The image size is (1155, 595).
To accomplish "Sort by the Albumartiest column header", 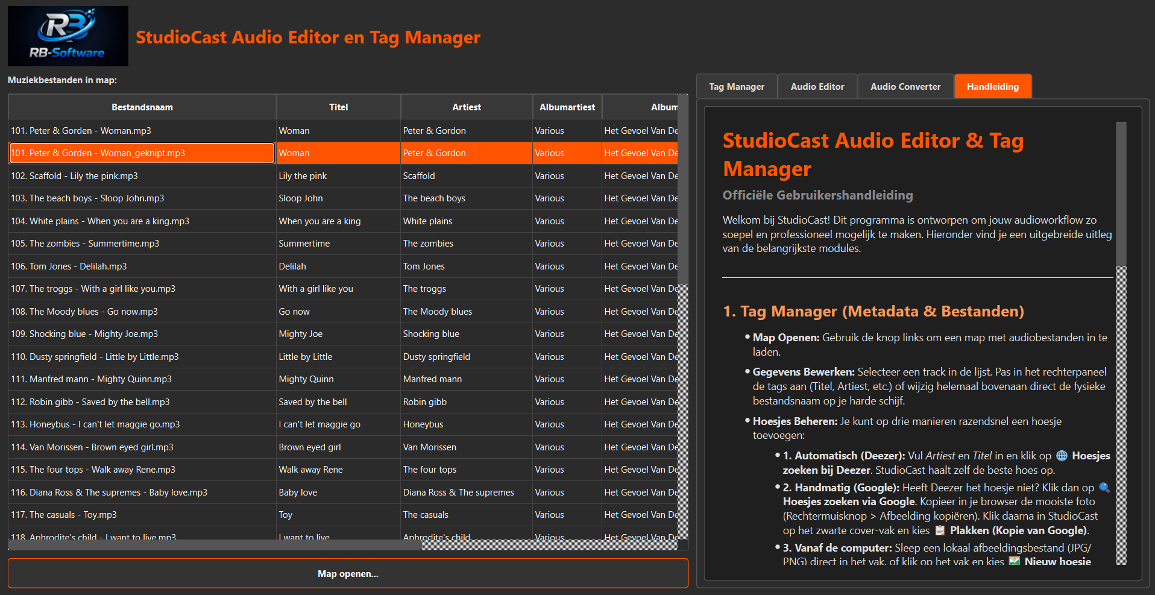I will click(567, 107).
